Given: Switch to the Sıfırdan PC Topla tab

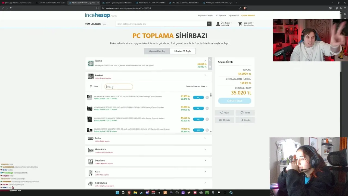Looking at the screenshot, I should tap(183, 51).
